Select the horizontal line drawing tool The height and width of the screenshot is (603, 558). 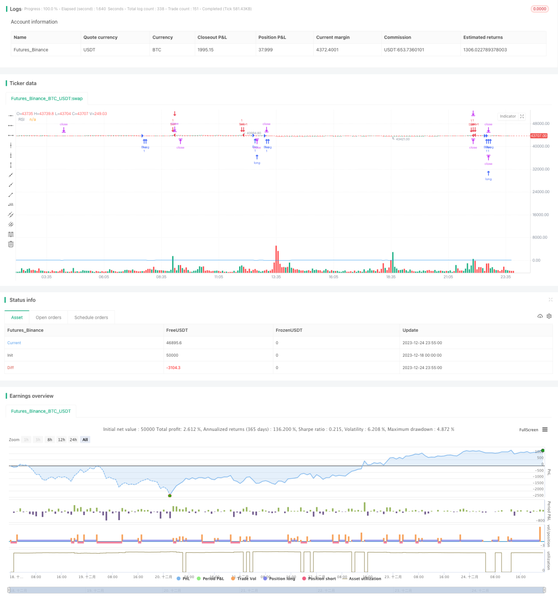click(11, 115)
